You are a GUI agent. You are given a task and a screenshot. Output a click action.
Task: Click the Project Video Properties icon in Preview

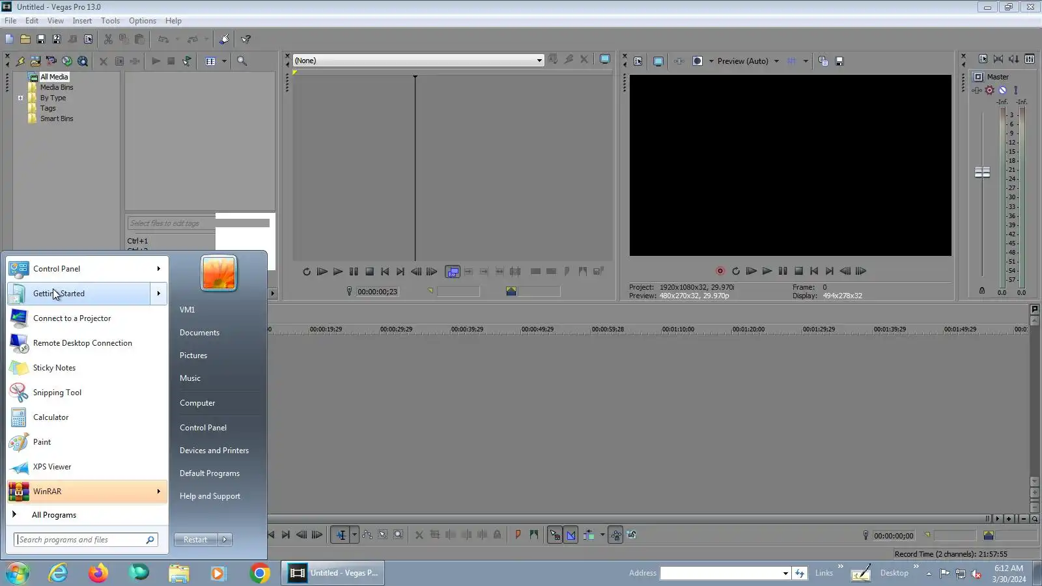(638, 61)
